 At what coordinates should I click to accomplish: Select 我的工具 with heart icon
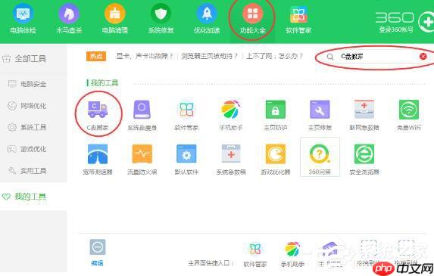[x=24, y=197]
